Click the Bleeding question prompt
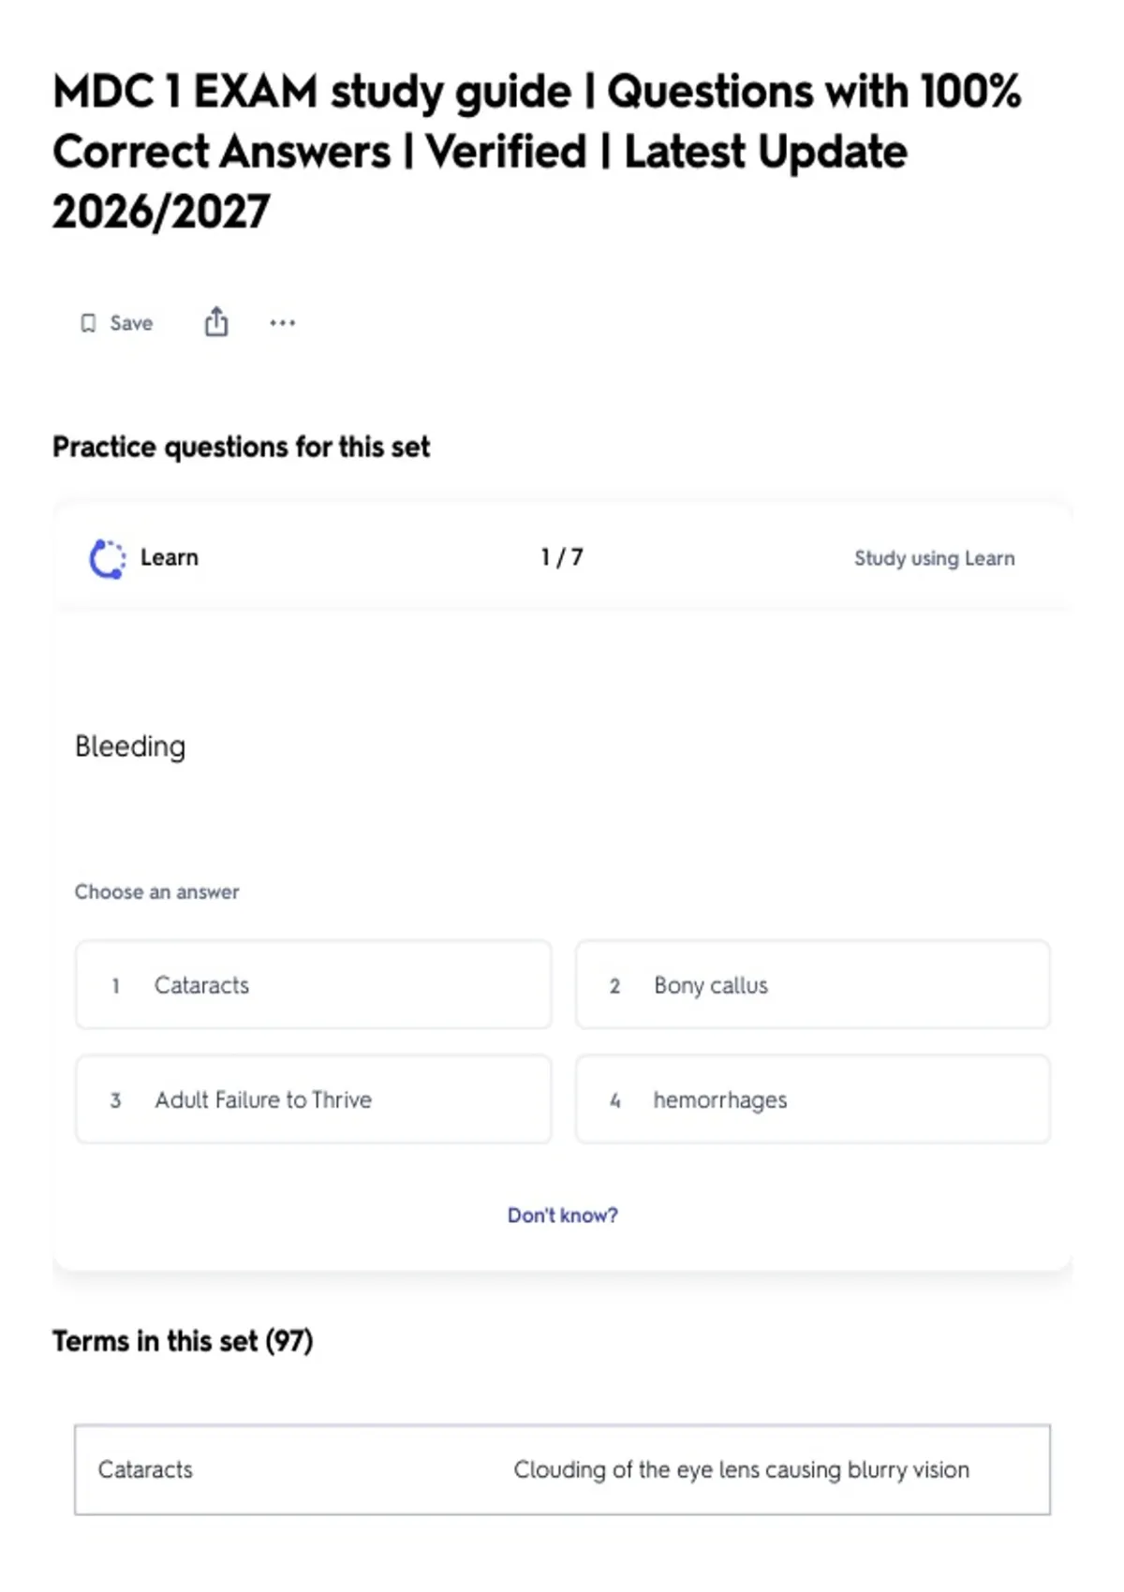Screen dimensions: 1124x1592 [130, 746]
